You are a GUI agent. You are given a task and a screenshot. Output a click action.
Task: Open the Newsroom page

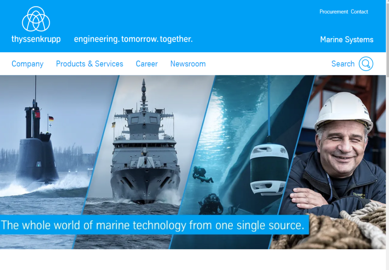(188, 64)
